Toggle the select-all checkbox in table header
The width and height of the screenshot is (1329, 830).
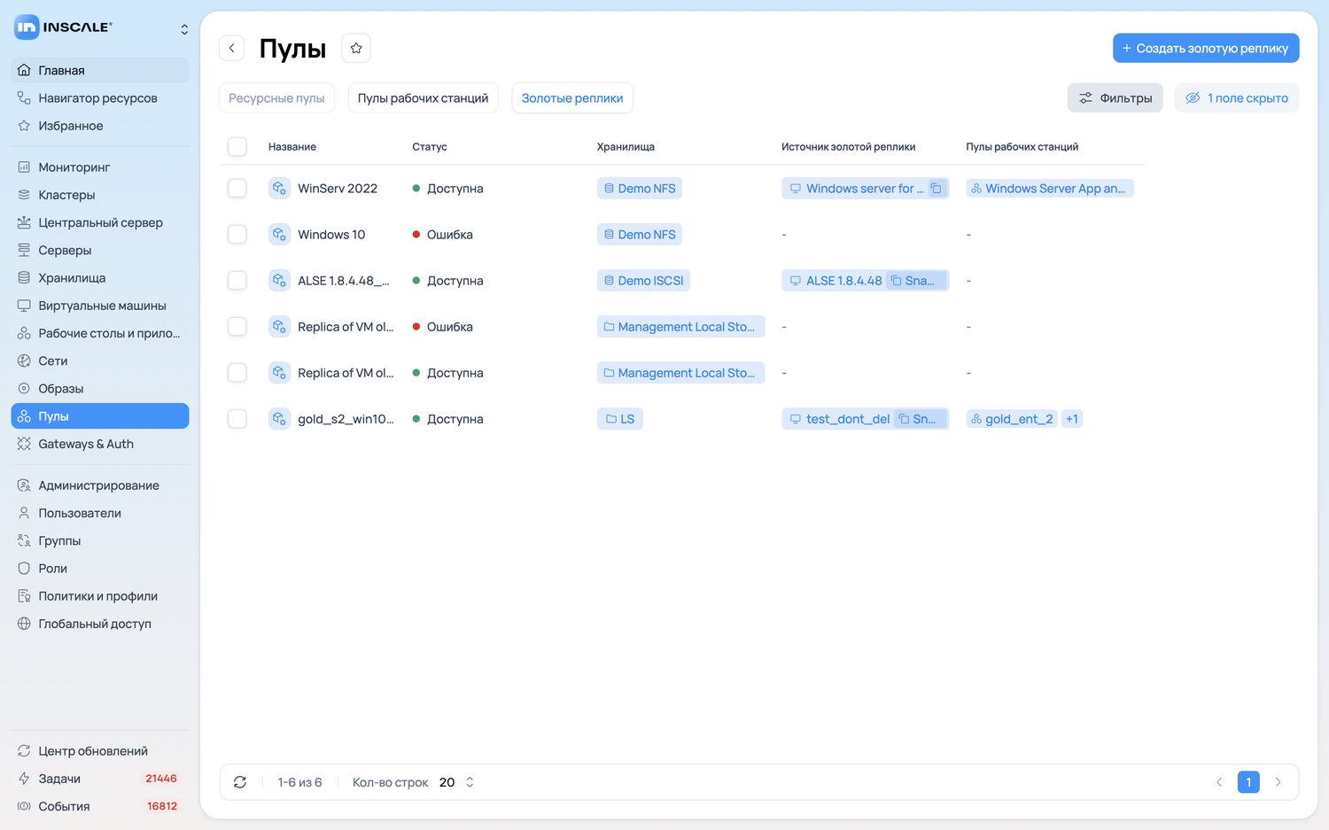[237, 146]
